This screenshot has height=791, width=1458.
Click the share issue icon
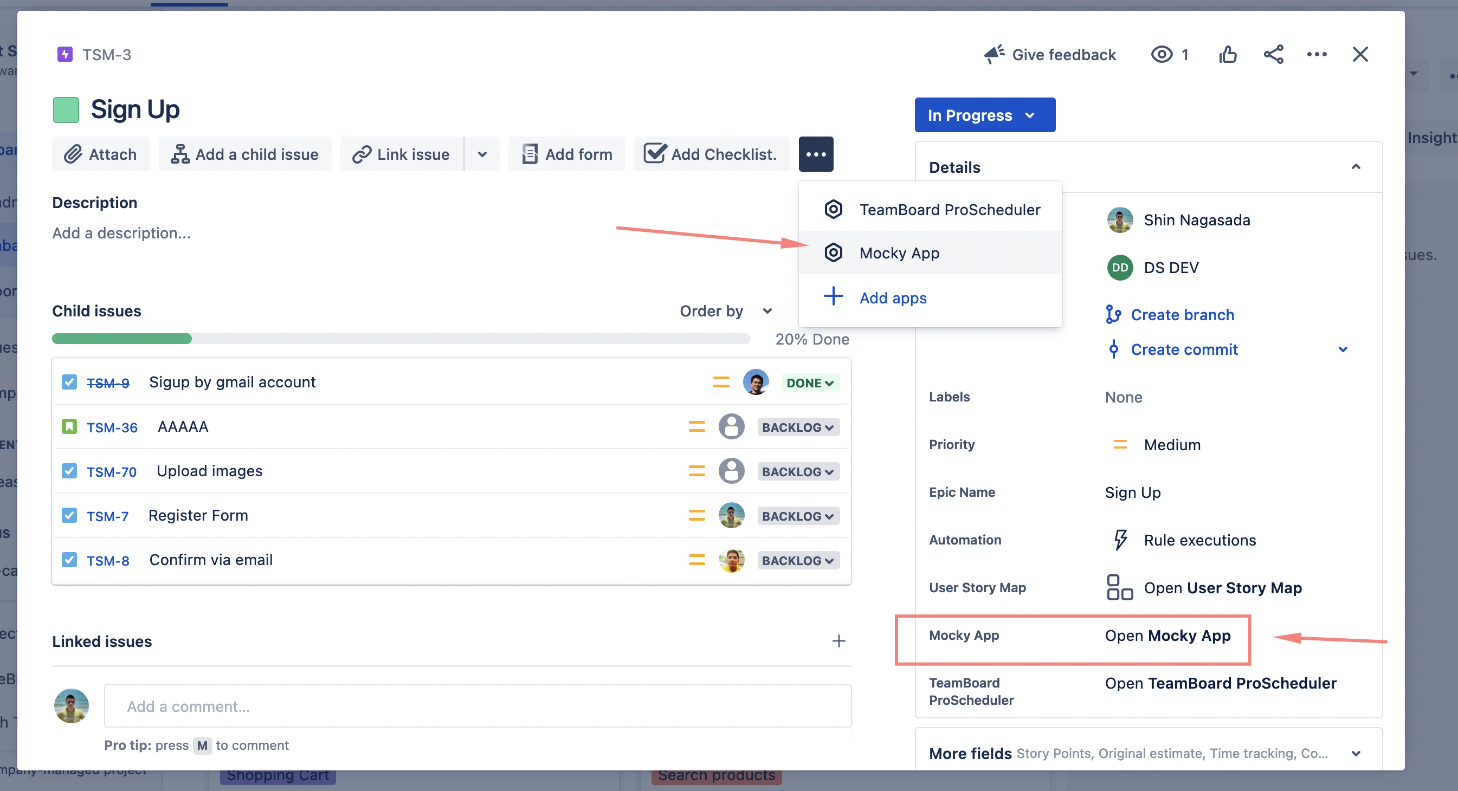click(1273, 55)
